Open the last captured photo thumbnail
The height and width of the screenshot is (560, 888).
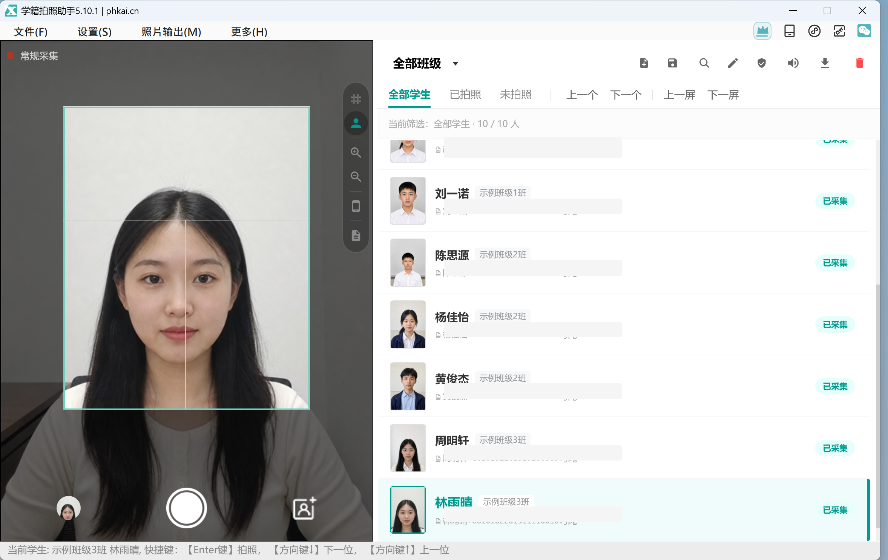coord(68,508)
